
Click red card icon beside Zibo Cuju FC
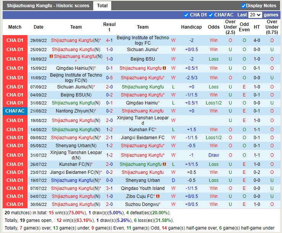(157, 196)
